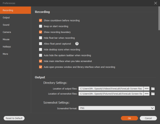Click the output files location path field
This screenshot has width=160, height=124.
[x=111, y=89]
